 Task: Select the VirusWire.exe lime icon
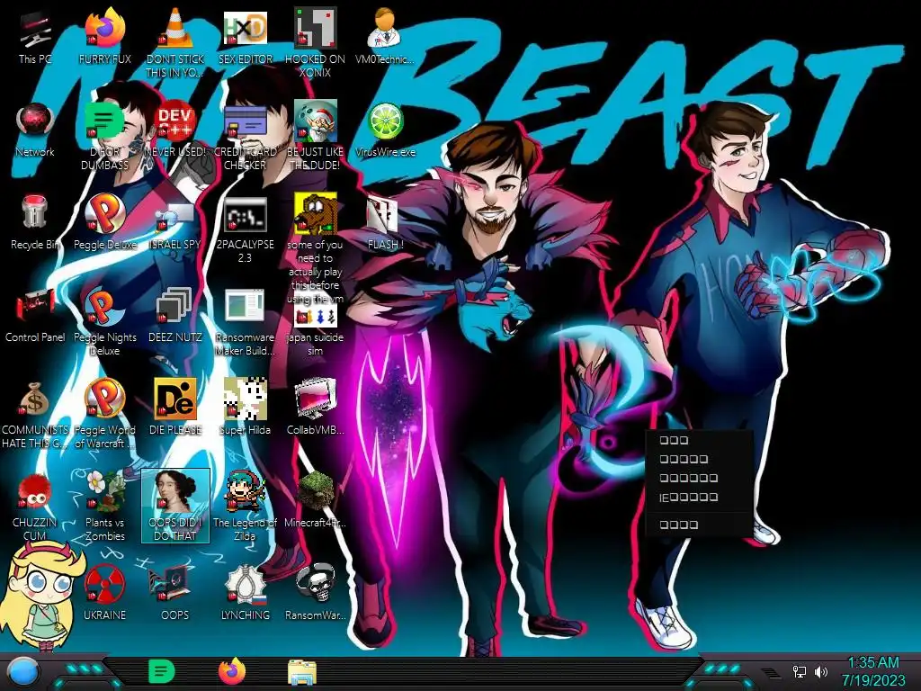pyautogui.click(x=385, y=130)
